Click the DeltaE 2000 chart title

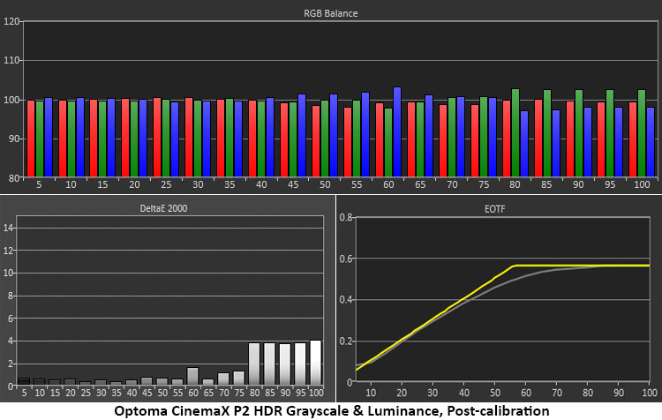pos(170,208)
